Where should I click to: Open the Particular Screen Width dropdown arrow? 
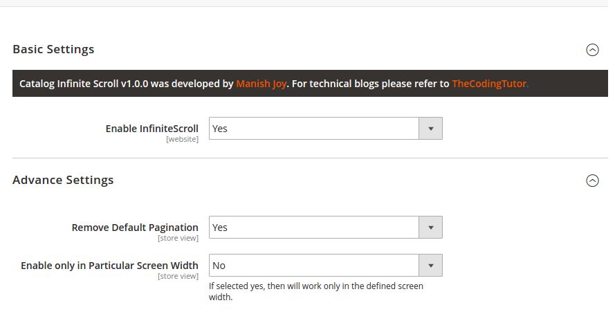pos(431,266)
